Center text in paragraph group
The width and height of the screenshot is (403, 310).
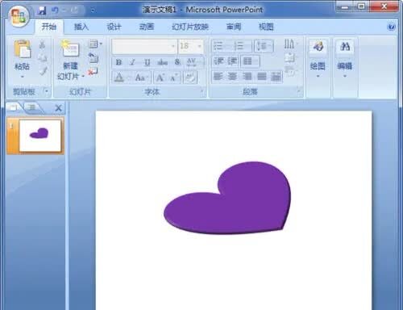(x=232, y=77)
